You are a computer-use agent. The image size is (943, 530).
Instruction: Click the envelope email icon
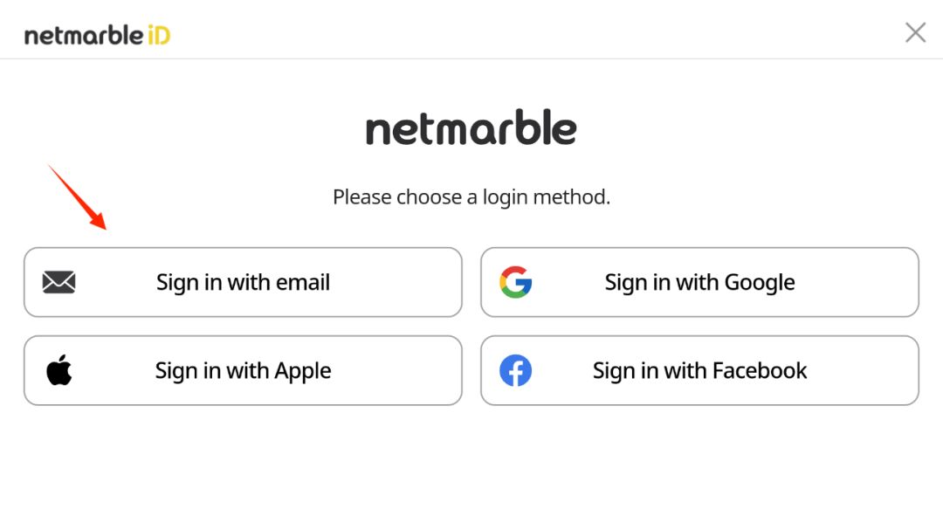(x=59, y=282)
